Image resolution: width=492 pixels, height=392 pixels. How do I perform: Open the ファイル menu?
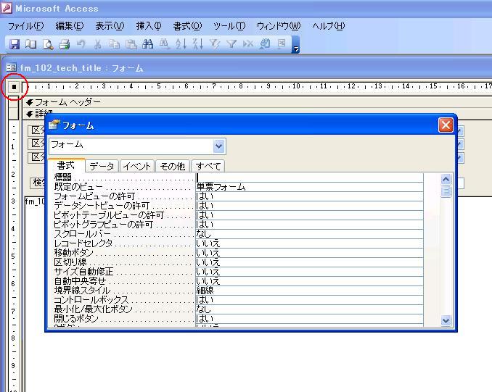25,26
